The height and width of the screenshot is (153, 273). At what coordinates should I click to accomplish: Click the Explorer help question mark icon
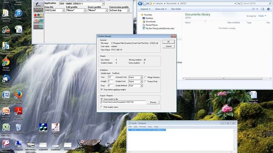click(268, 9)
